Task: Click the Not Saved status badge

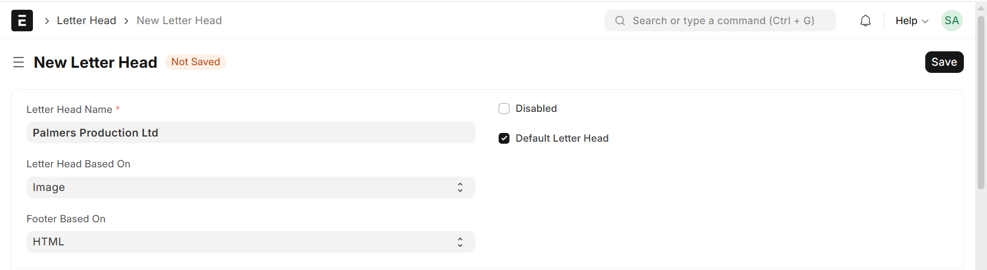Action: (x=196, y=62)
